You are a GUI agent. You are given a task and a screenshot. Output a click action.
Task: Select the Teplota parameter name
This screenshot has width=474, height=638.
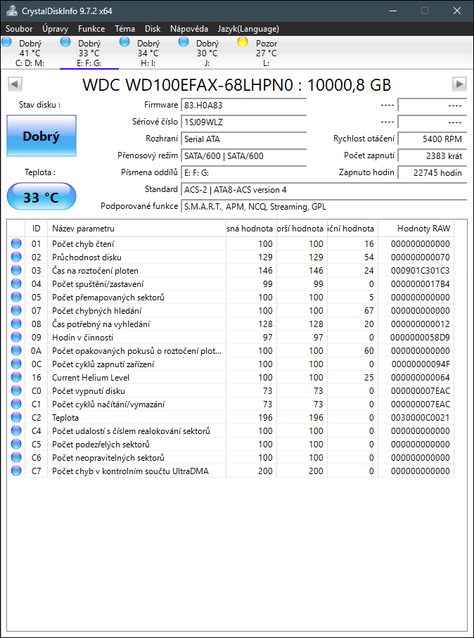[65, 418]
